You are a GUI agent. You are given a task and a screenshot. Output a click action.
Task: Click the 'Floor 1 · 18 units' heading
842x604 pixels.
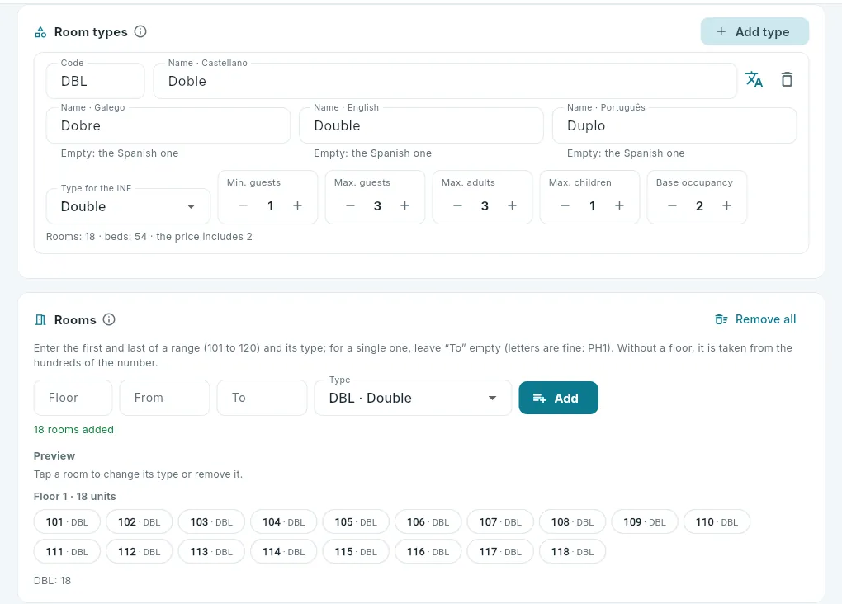coord(74,497)
